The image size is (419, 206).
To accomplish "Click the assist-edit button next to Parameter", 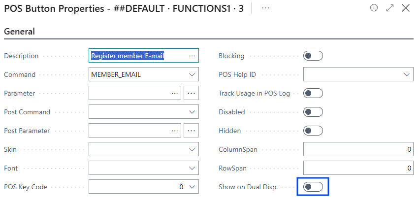I will point(191,93).
